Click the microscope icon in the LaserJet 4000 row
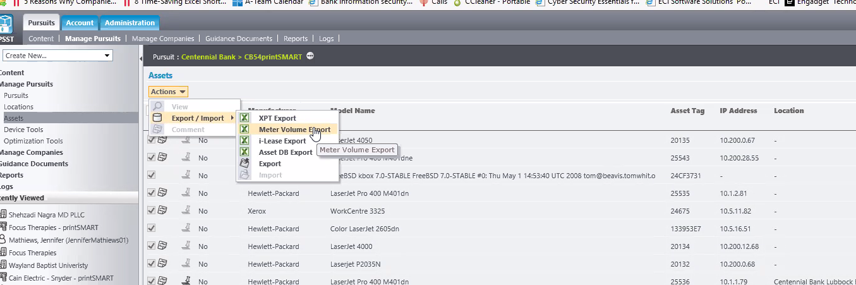856x285 pixels. pyautogui.click(x=186, y=246)
